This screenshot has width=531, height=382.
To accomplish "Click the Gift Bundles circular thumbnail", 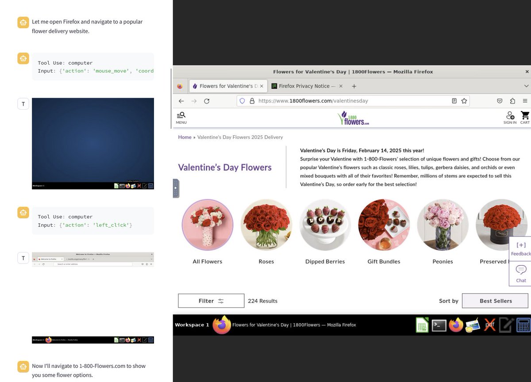I will [x=384, y=225].
